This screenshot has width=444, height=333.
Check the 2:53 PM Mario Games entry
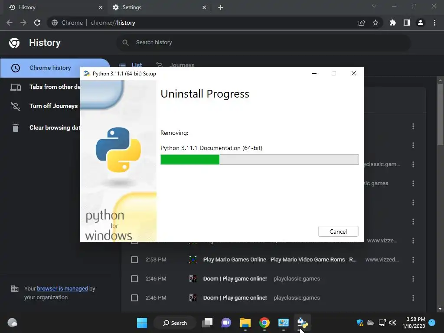(134, 260)
